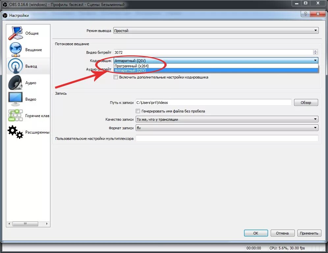Decrease video bitrate with the down stepper
Image resolution: width=328 pixels, height=253 pixels.
click(315, 53)
